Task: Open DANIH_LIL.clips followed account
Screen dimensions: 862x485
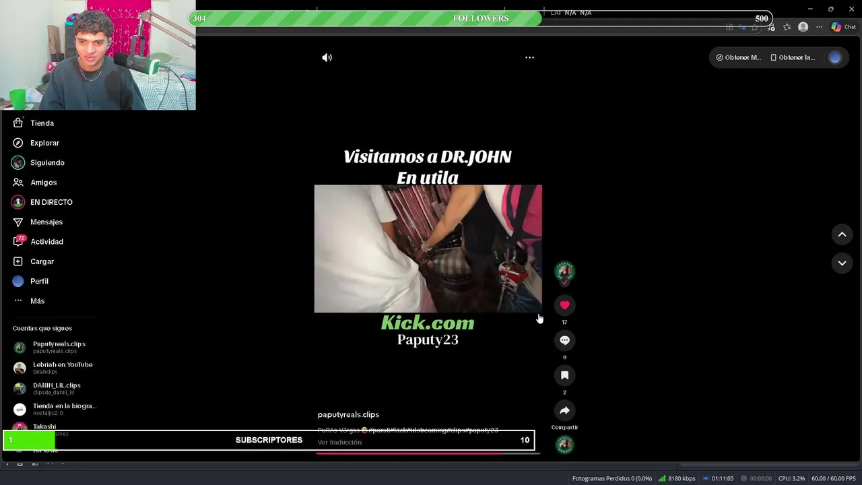Action: pos(46,388)
